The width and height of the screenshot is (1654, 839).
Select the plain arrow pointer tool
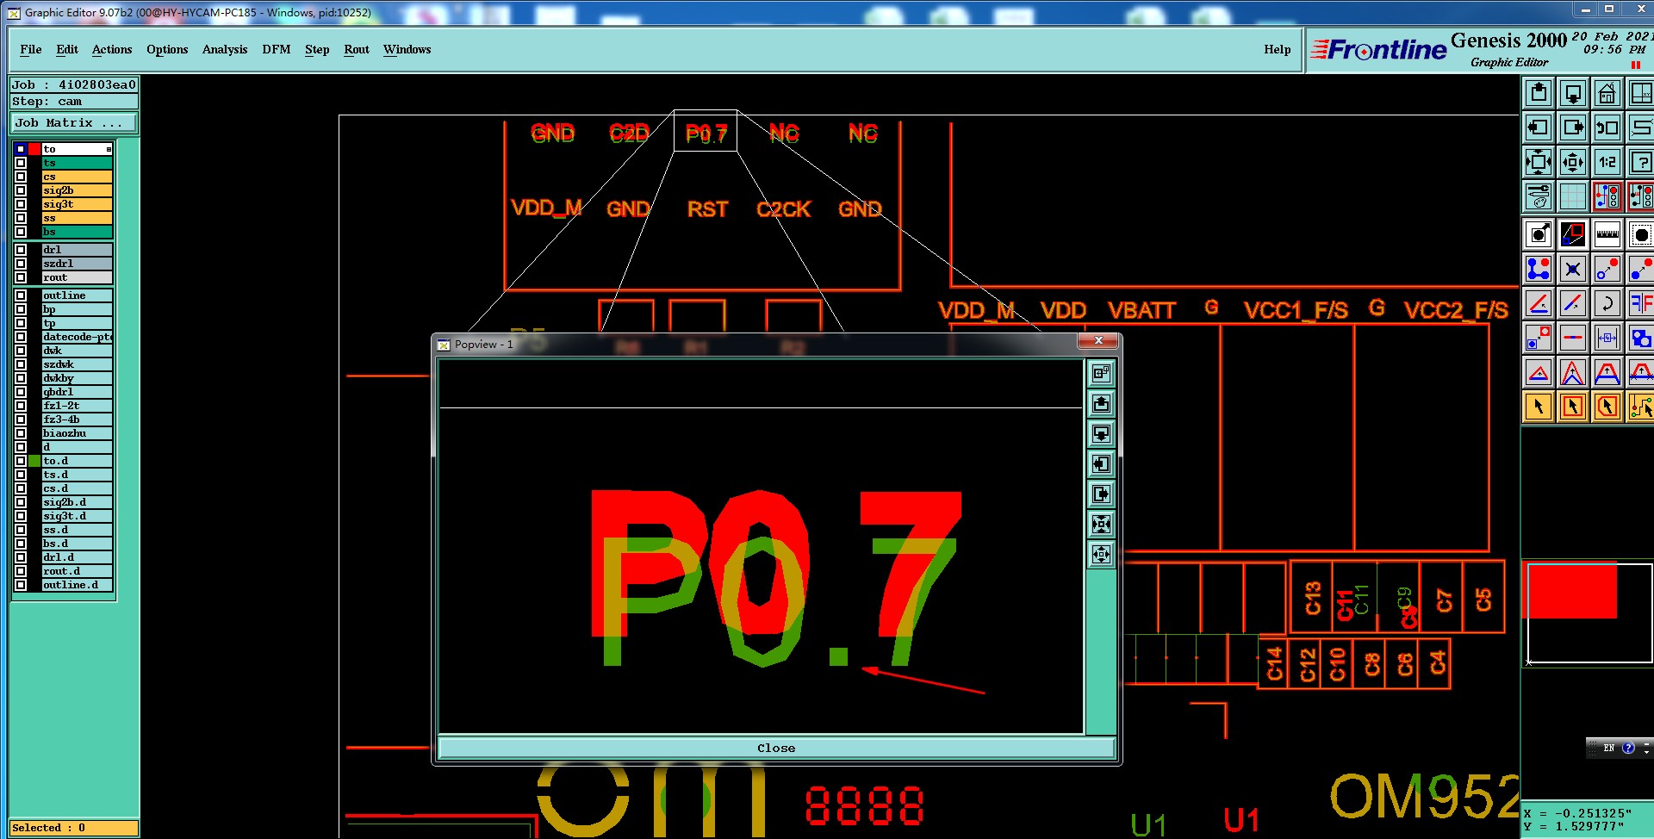(x=1539, y=407)
